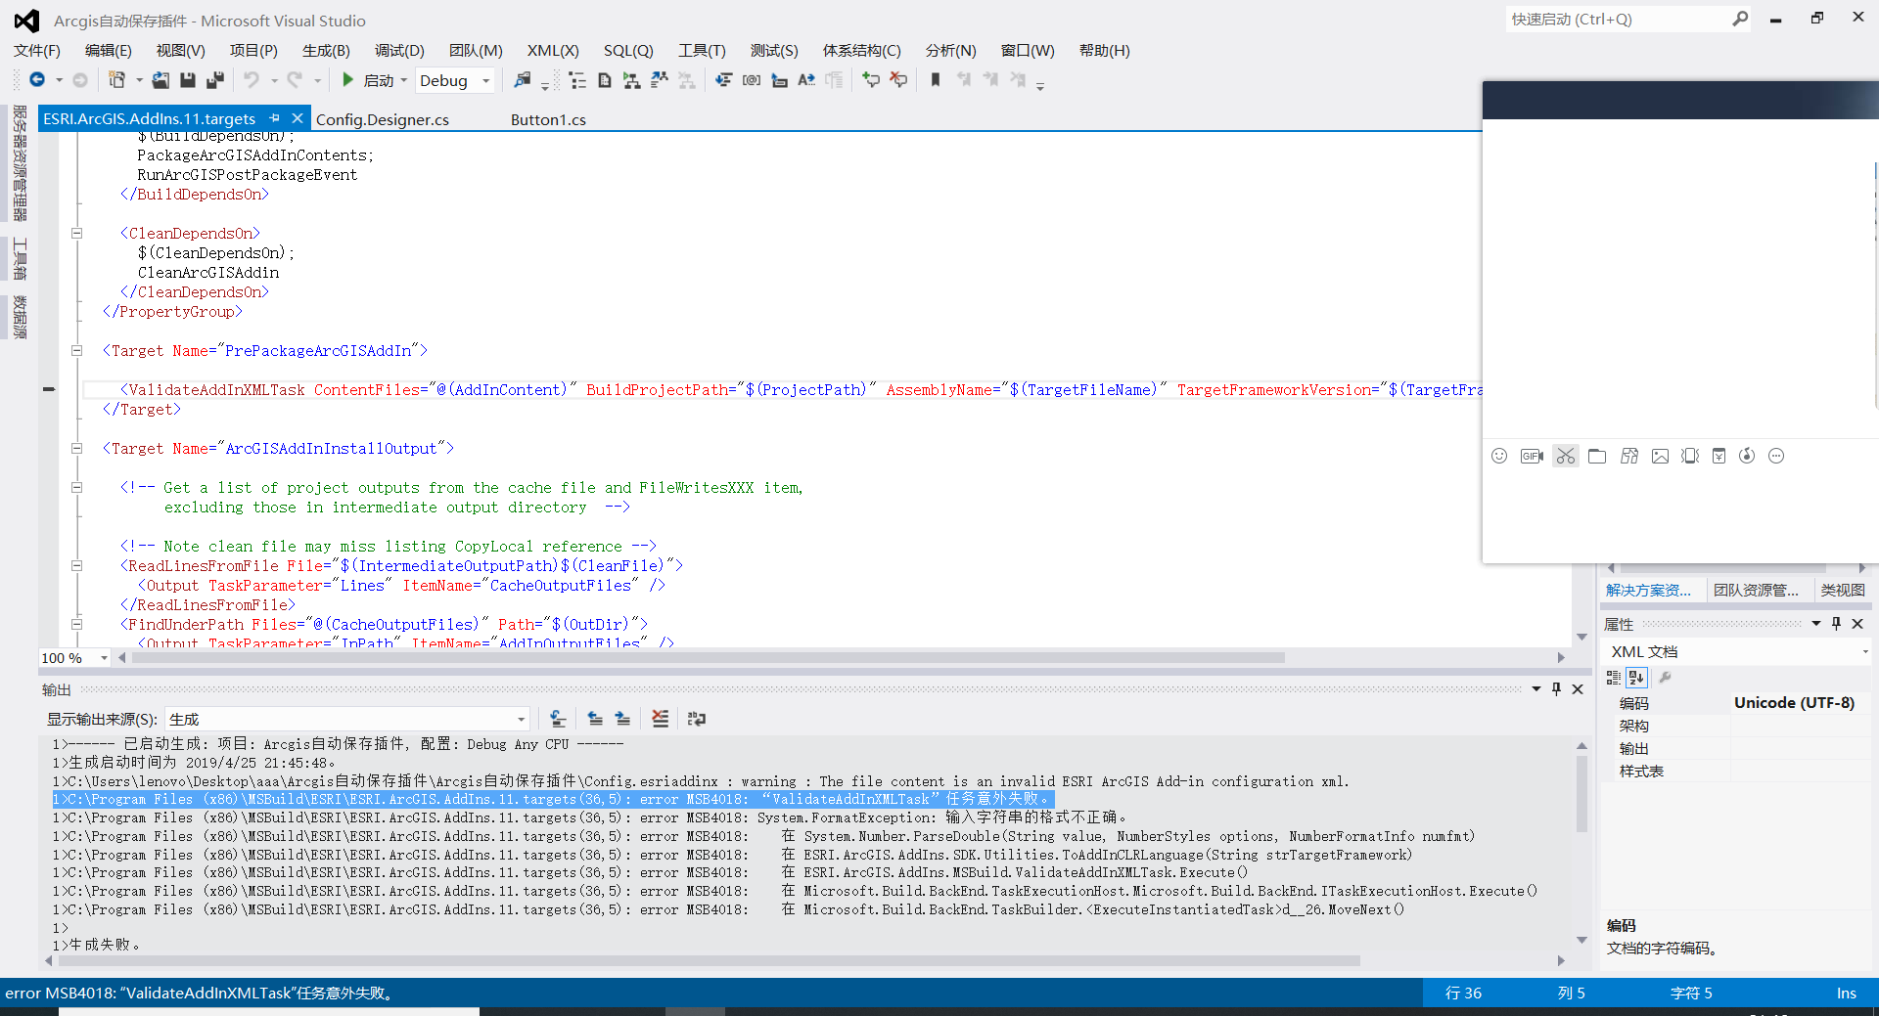Click the Undo arrow icon

(252, 80)
